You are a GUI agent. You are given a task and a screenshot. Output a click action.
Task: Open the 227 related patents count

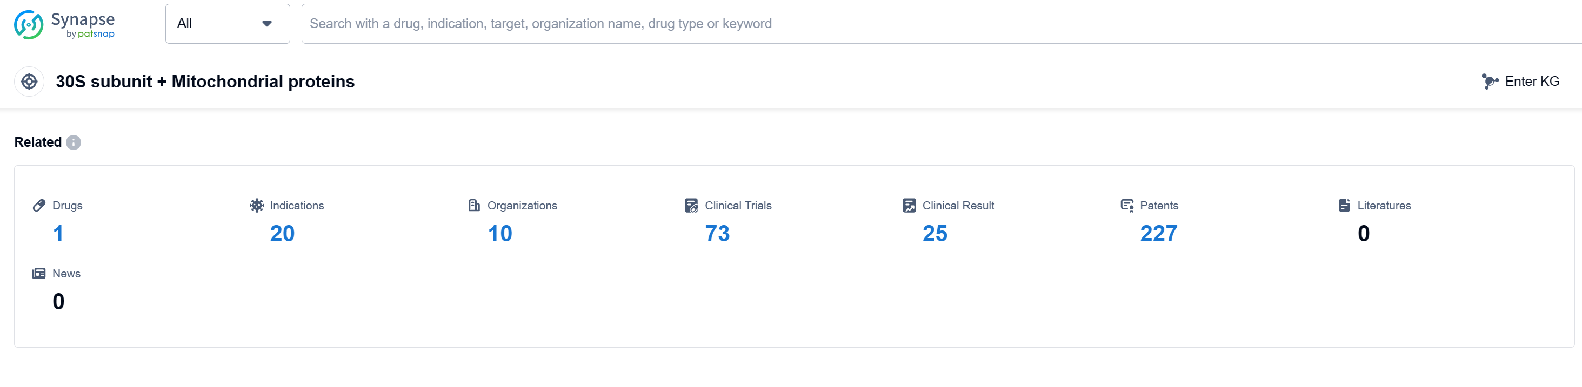(1158, 234)
